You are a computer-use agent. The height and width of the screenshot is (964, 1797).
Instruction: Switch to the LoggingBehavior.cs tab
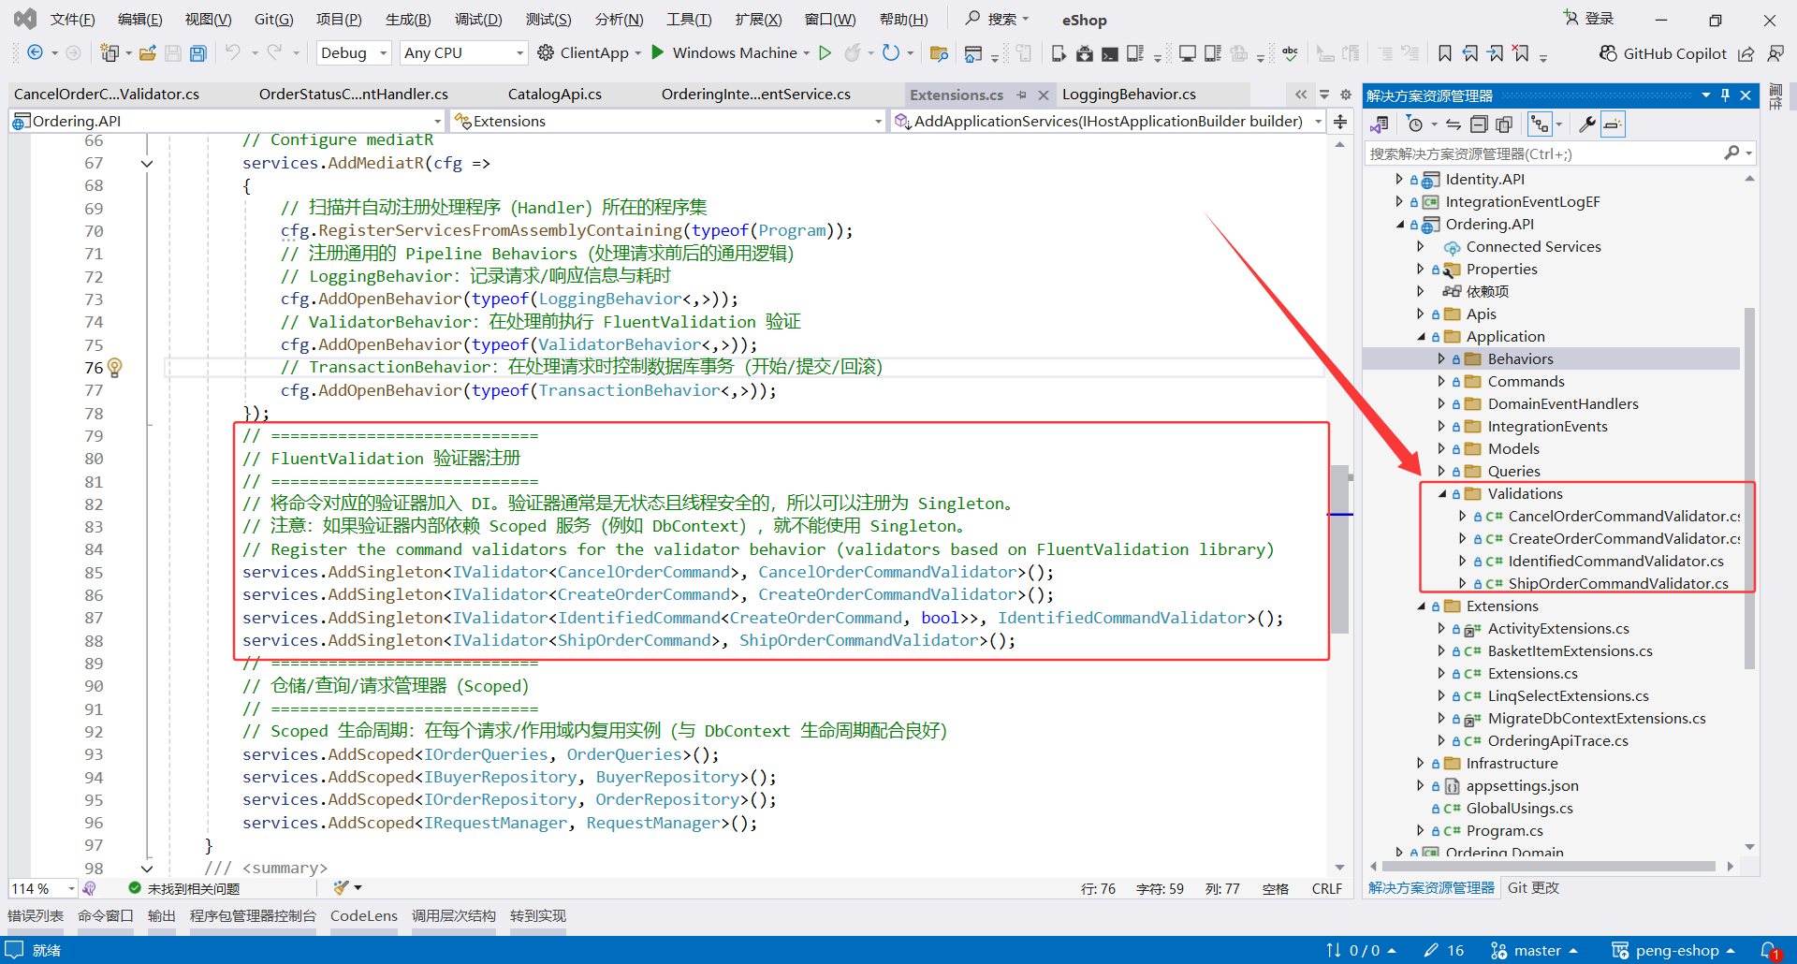[x=1130, y=95]
